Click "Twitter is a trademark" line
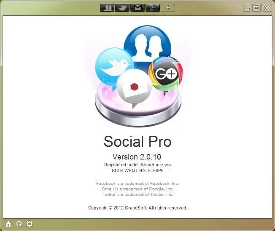This screenshot has width=275, height=231. pyautogui.click(x=137, y=195)
